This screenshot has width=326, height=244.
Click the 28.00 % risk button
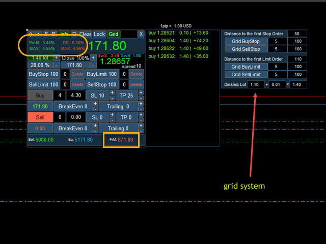click(x=40, y=65)
